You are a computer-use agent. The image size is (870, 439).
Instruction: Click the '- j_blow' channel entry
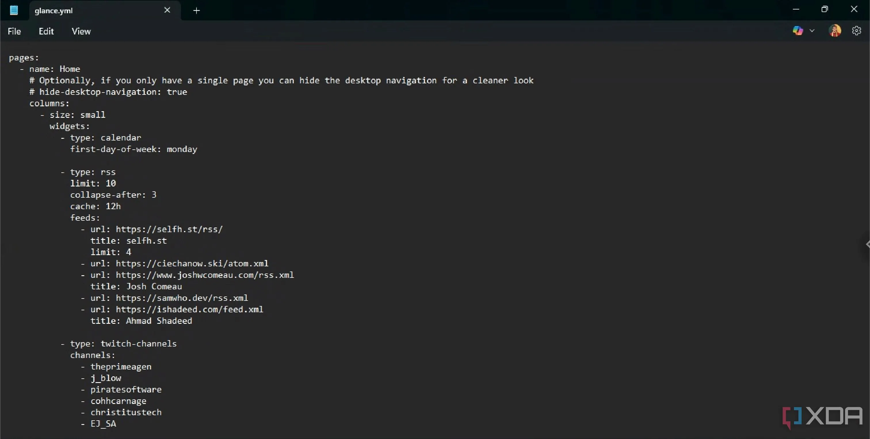click(x=101, y=378)
